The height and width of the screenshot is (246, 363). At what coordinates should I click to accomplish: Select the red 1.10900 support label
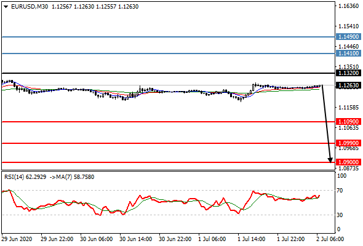pos(348,121)
